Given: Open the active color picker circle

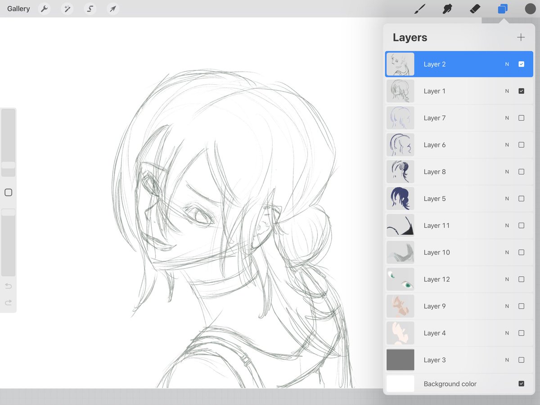Looking at the screenshot, I should point(530,9).
